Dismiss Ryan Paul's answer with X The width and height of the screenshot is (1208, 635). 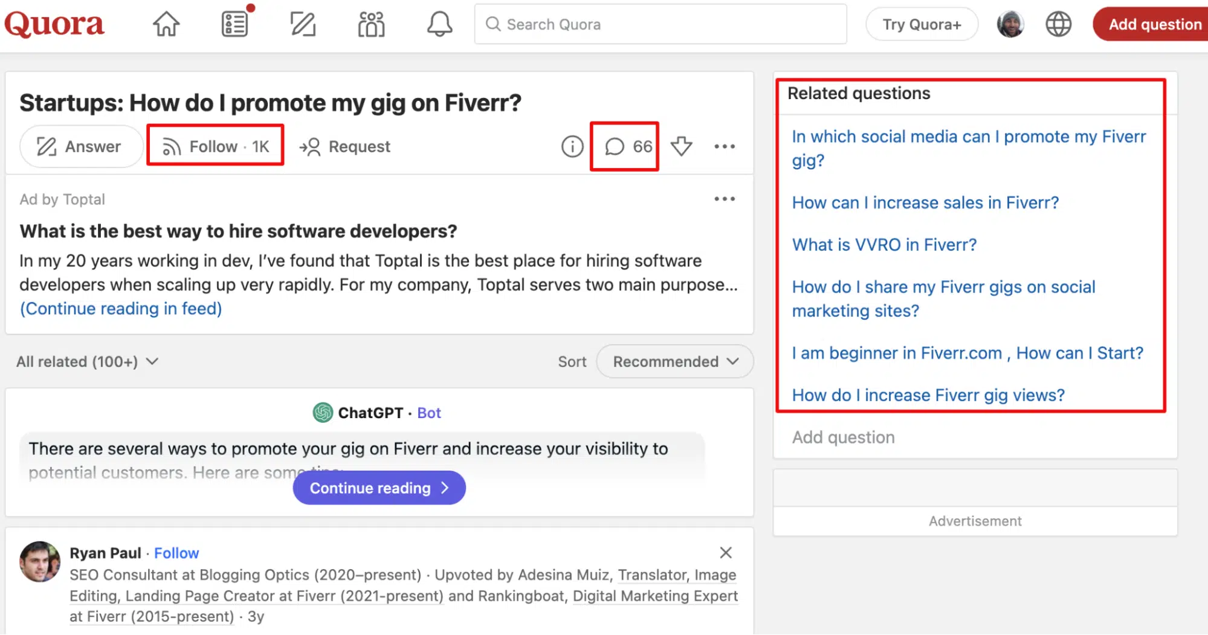(x=725, y=552)
